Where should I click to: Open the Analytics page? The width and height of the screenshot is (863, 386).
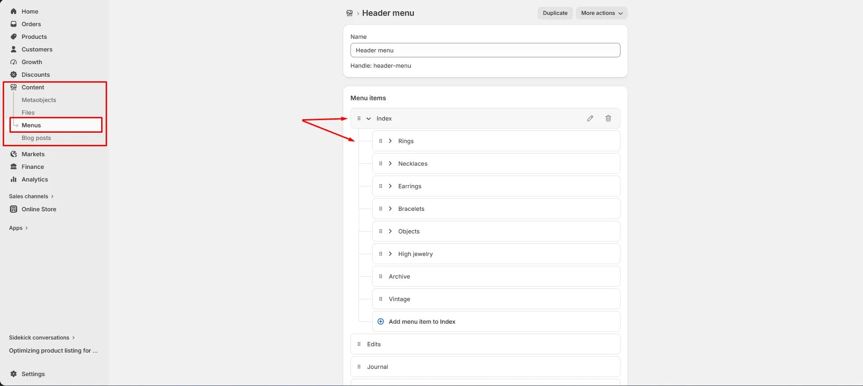pos(35,179)
